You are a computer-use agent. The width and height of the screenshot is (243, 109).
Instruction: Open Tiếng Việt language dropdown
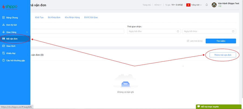(x=194, y=5)
